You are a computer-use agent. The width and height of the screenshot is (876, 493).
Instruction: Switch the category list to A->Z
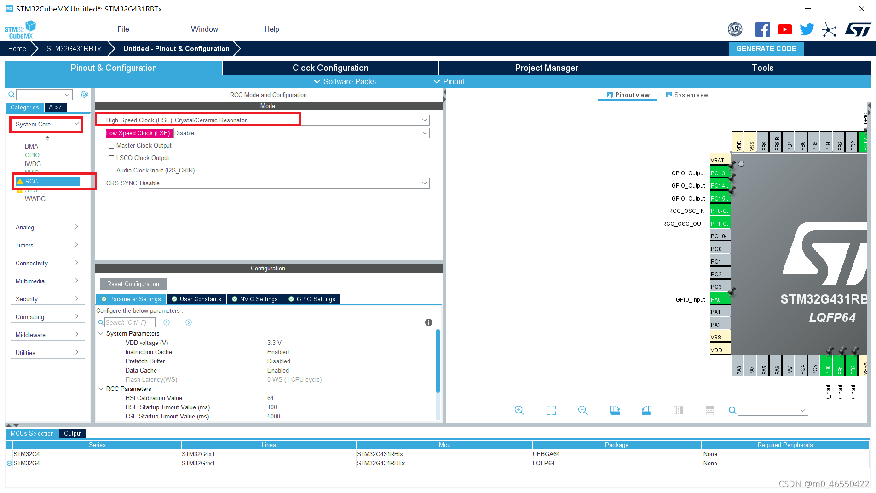pyautogui.click(x=56, y=107)
